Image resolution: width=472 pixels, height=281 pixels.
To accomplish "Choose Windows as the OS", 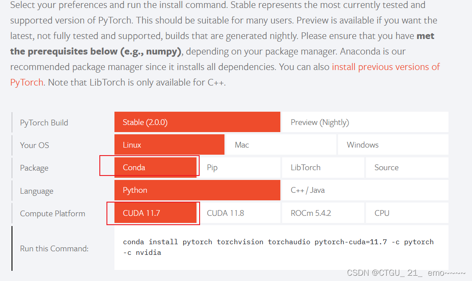I will (x=392, y=144).
